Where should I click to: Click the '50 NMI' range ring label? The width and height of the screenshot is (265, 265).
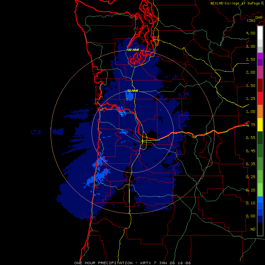coord(132,91)
